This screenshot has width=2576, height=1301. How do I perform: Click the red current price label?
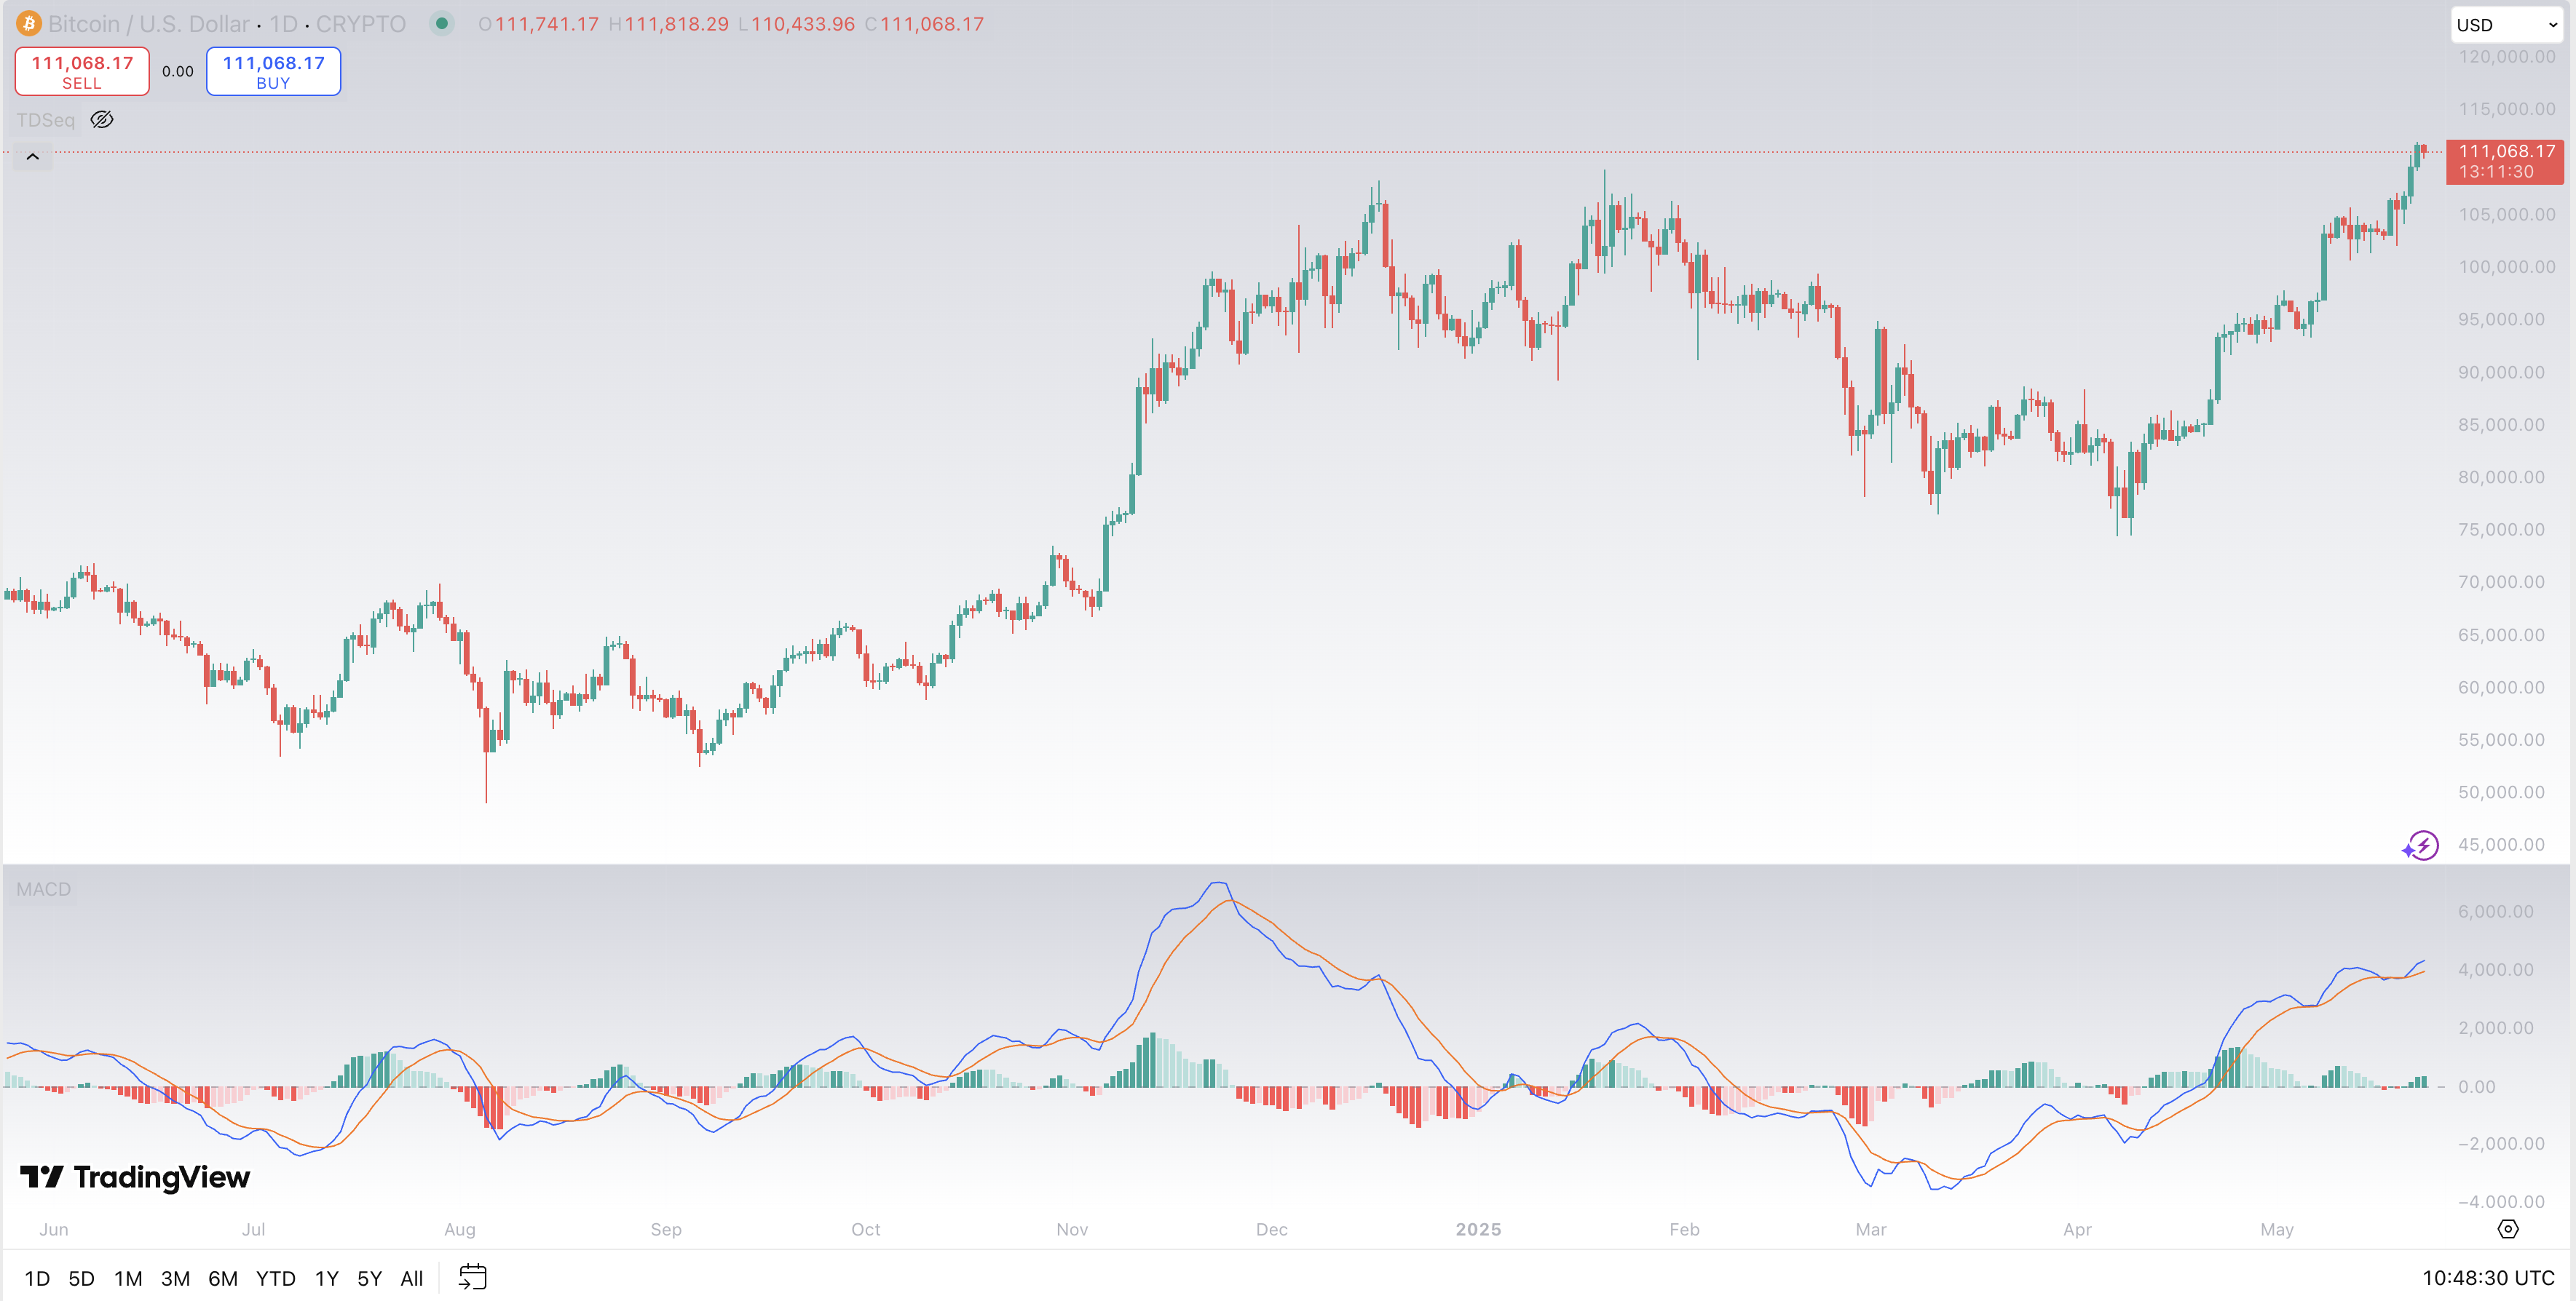2504,161
